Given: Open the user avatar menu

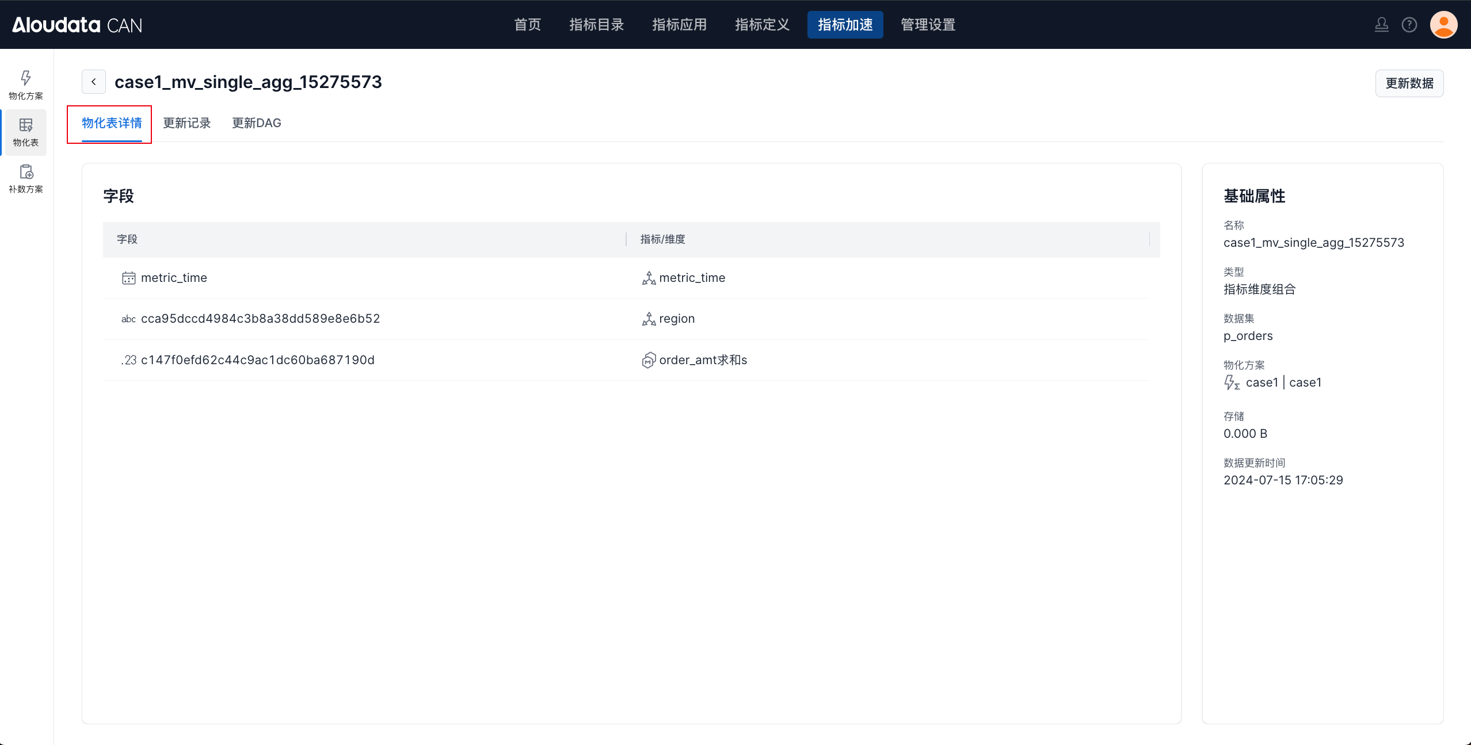Looking at the screenshot, I should click(1443, 25).
